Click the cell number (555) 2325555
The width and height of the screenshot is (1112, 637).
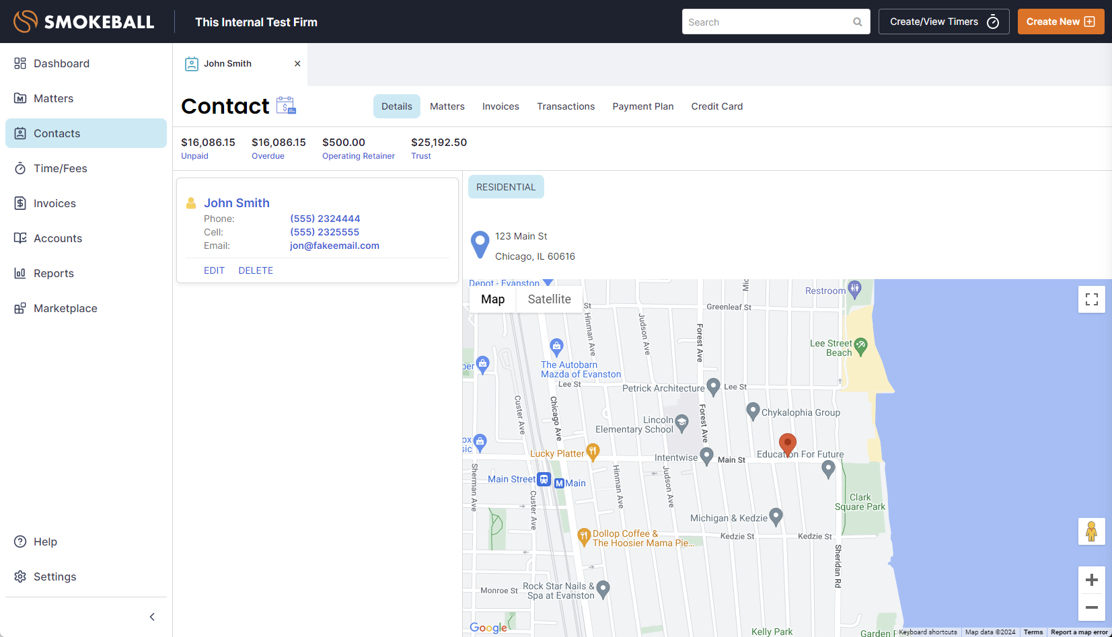point(325,232)
